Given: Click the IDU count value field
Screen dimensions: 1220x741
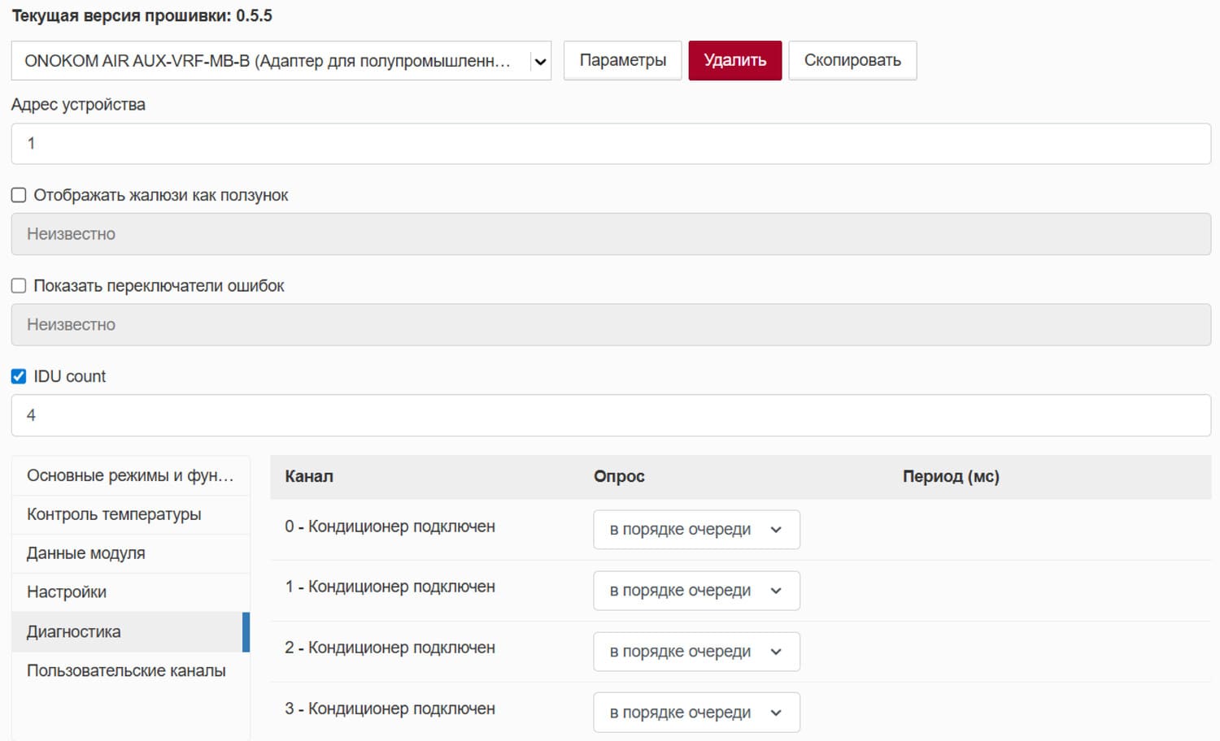Looking at the screenshot, I should pos(610,414).
